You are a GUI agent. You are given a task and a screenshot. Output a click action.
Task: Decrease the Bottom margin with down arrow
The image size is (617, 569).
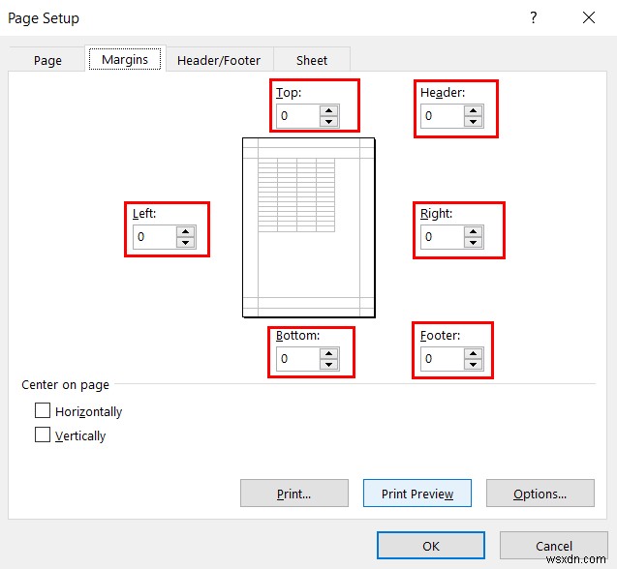pos(328,364)
